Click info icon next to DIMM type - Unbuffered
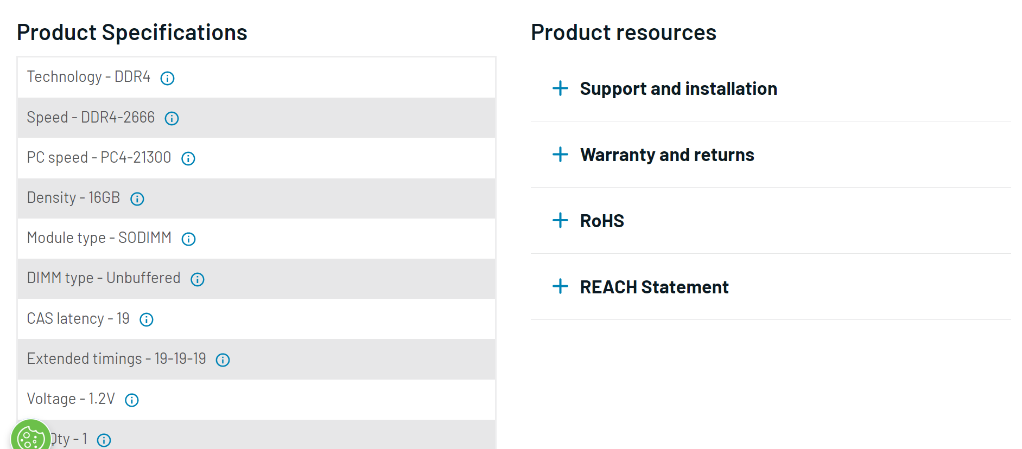The height and width of the screenshot is (449, 1022). [197, 279]
